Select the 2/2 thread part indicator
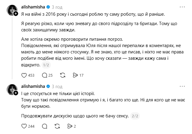 (x=135, y=116)
